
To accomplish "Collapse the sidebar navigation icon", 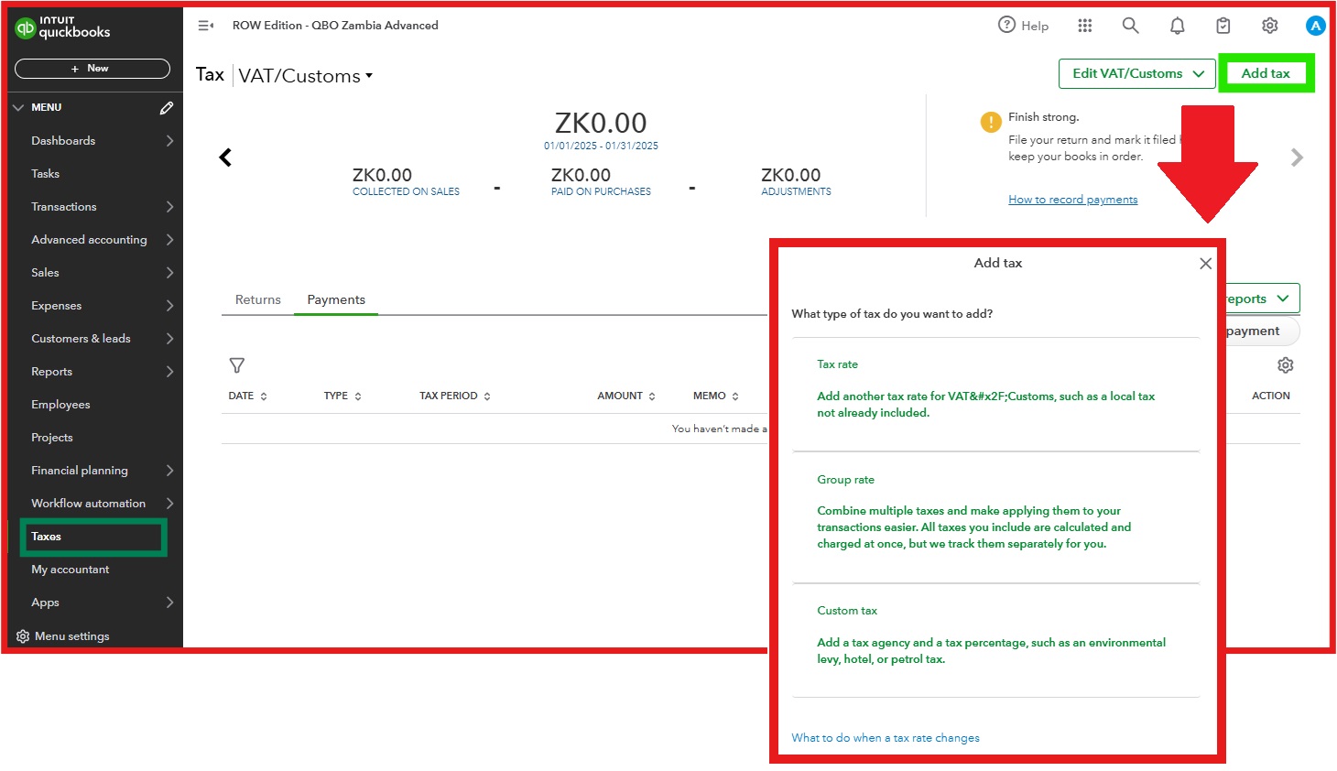I will pos(206,26).
